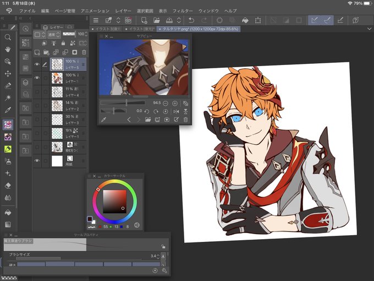Hide レイヤー5 with eye icon
374x281 pixels.
37,64
